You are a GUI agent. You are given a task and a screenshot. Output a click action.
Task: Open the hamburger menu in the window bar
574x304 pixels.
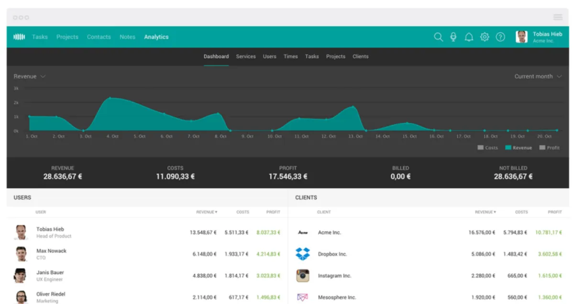coord(558,17)
